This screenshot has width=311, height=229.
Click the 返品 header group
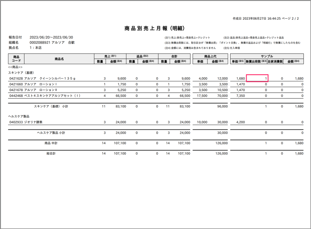click(142, 56)
